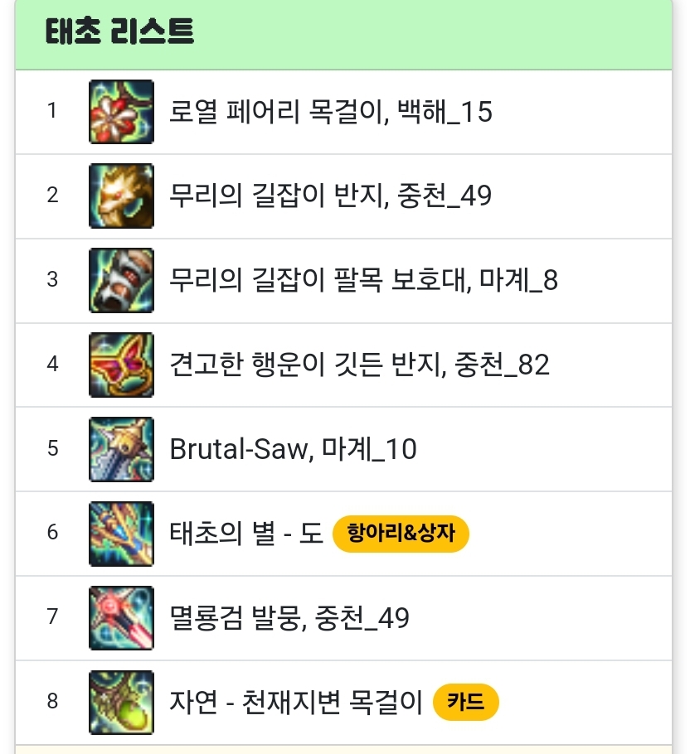
Task: Select 자연 - 천재지변 목걸이 item name
Action: (296, 702)
